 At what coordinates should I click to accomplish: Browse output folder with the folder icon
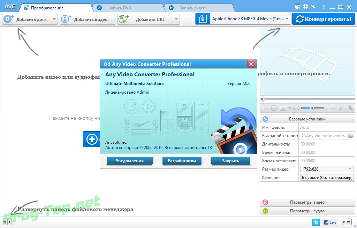point(351,135)
